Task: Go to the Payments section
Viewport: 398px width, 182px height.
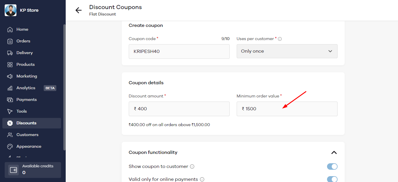Action: click(26, 100)
